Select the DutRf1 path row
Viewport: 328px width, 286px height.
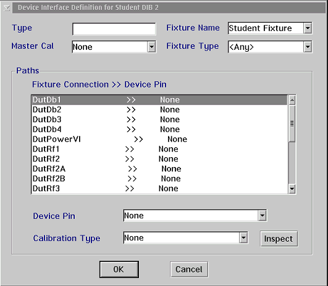pos(160,149)
